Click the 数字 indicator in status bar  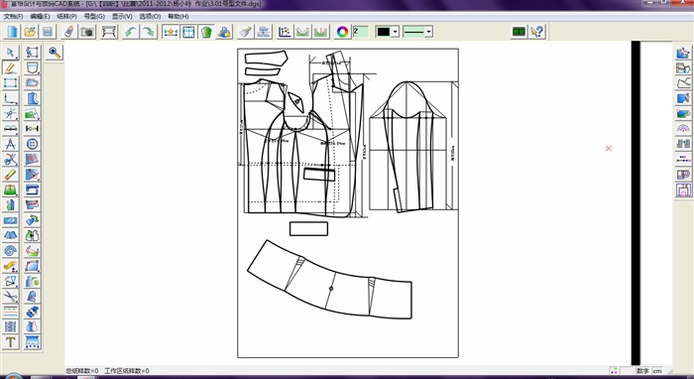[x=642, y=371]
